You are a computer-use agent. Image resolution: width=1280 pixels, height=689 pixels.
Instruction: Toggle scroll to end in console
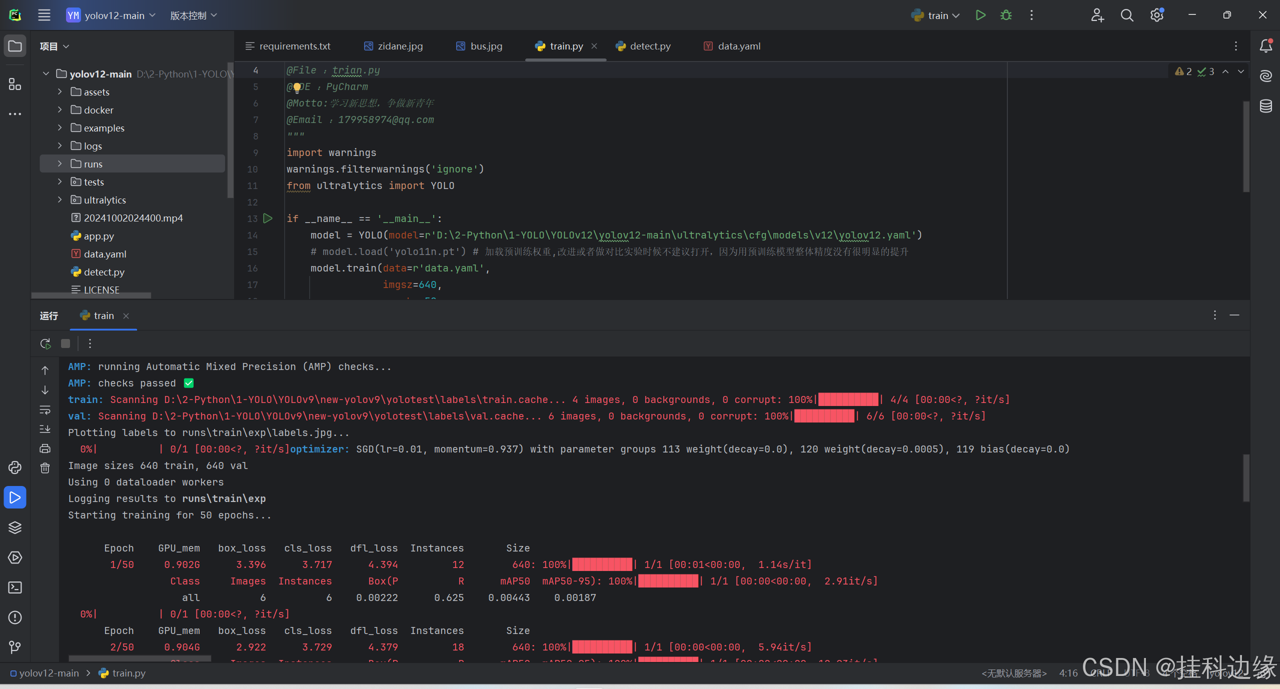45,429
